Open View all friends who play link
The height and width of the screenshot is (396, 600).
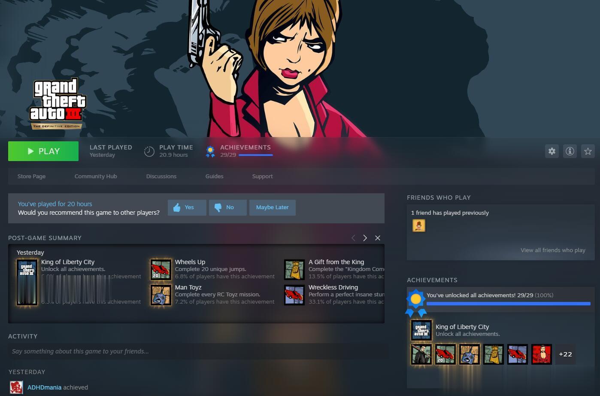553,250
